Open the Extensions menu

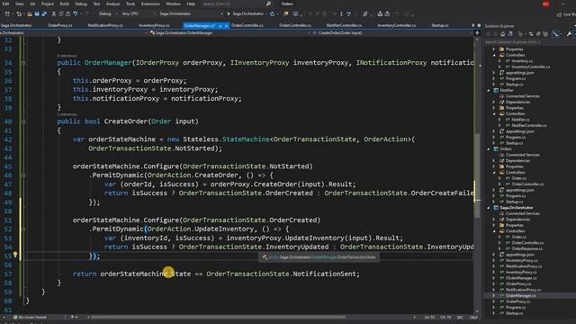pos(150,4)
